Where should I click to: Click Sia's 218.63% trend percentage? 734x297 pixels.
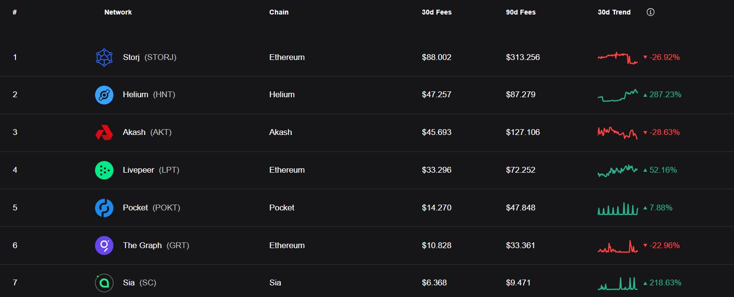click(665, 283)
